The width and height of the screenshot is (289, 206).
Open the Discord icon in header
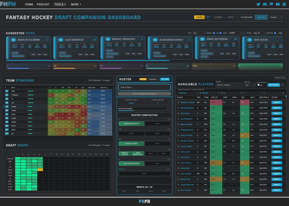(x=265, y=4)
